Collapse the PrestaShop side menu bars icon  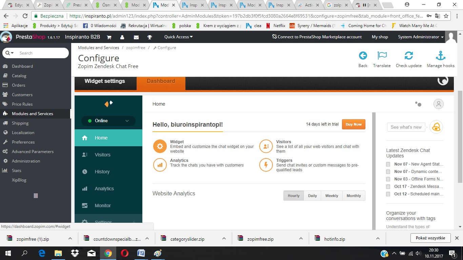36,196
